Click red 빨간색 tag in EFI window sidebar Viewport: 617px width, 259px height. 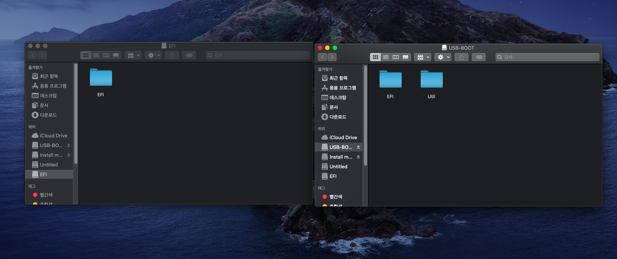(49, 195)
